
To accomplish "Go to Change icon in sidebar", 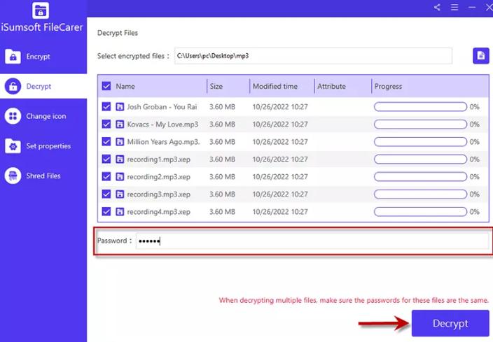I will tap(43, 116).
